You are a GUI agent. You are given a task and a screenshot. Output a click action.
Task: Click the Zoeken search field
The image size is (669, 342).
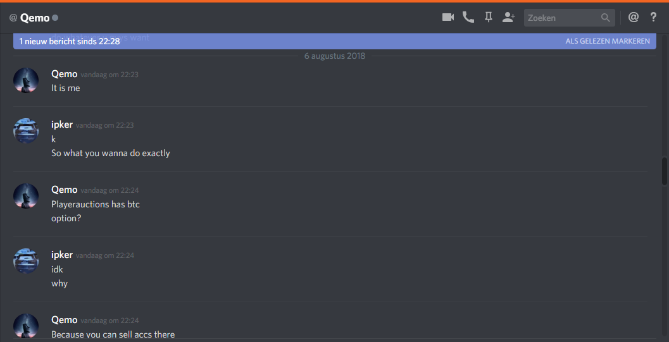tap(569, 18)
